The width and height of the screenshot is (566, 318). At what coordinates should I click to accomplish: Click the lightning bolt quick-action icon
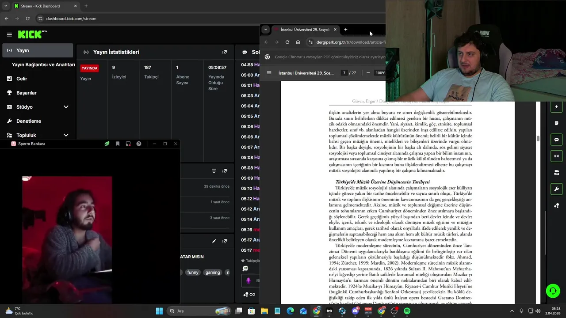(556, 106)
